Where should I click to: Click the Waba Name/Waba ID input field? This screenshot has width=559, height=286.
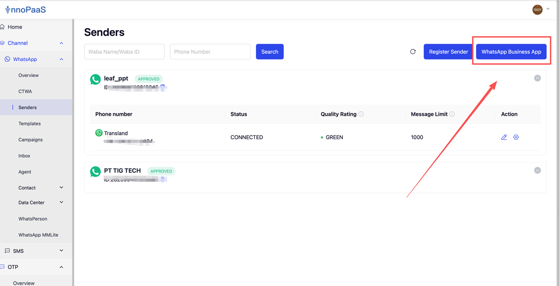click(124, 52)
